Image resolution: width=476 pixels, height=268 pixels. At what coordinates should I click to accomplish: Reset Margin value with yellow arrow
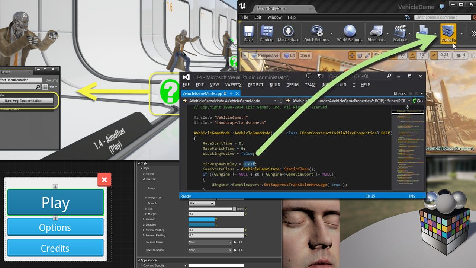coord(246,214)
